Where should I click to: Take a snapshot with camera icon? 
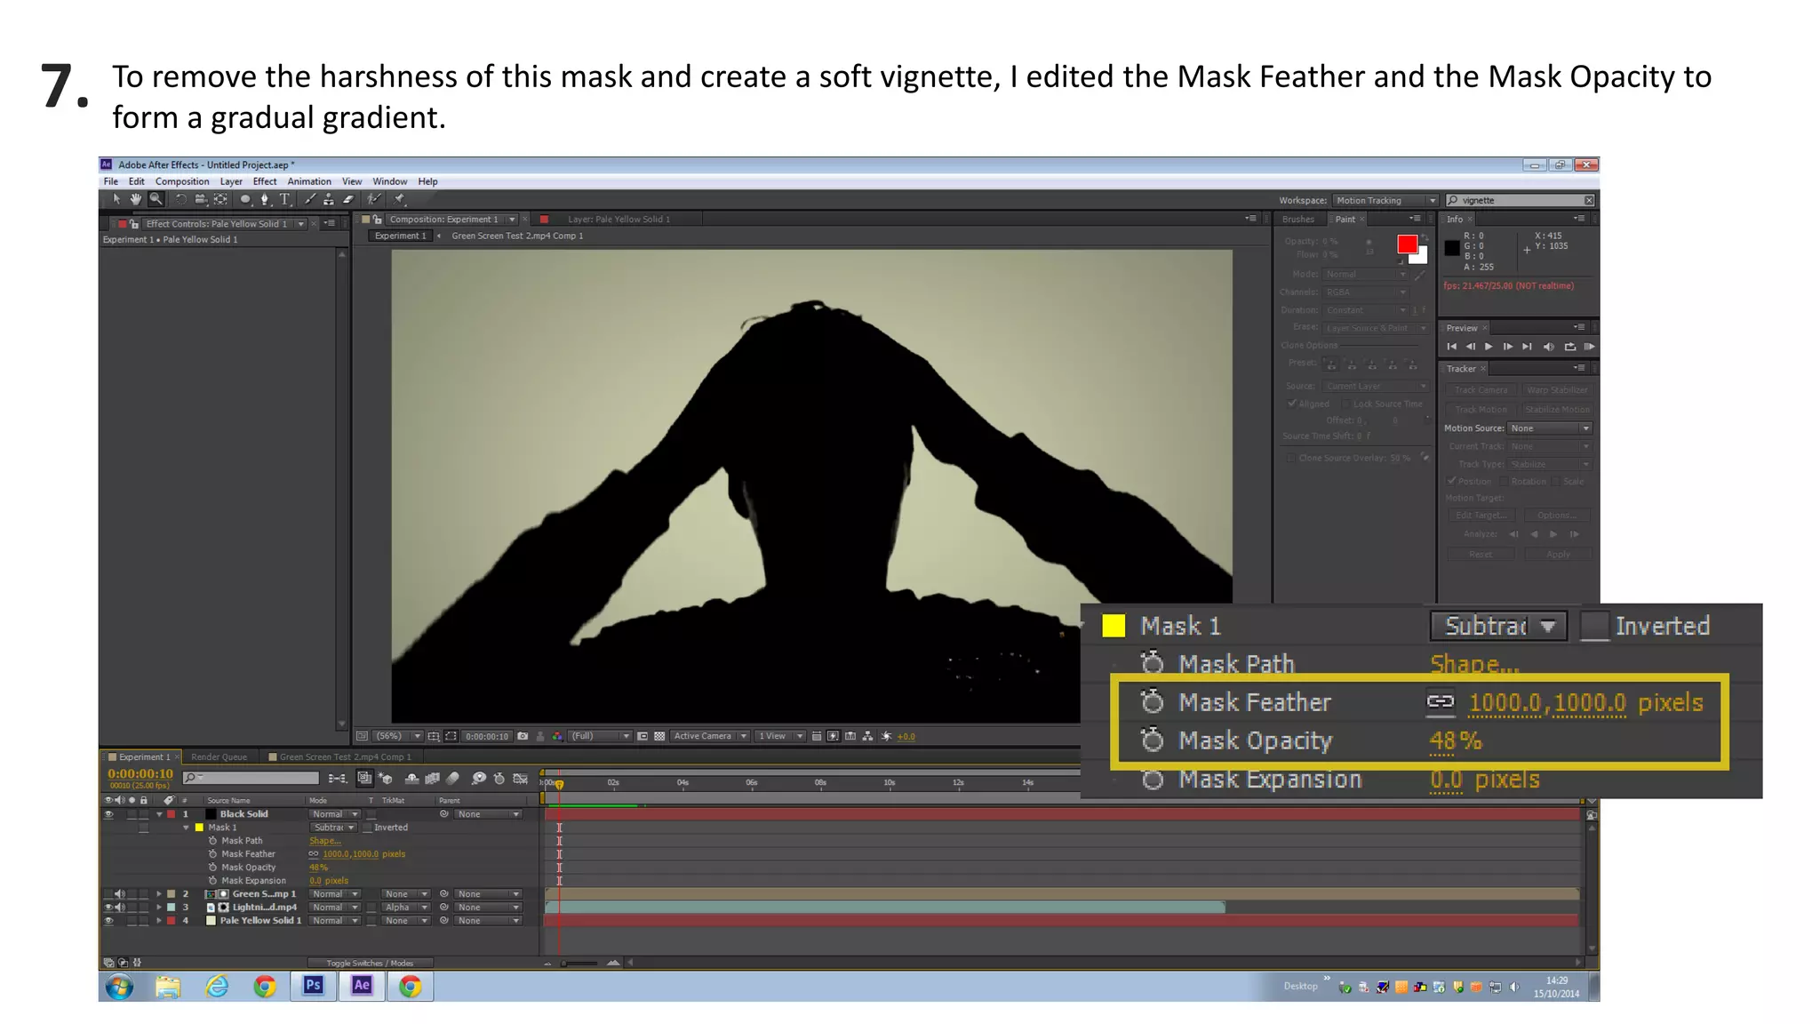tap(523, 736)
